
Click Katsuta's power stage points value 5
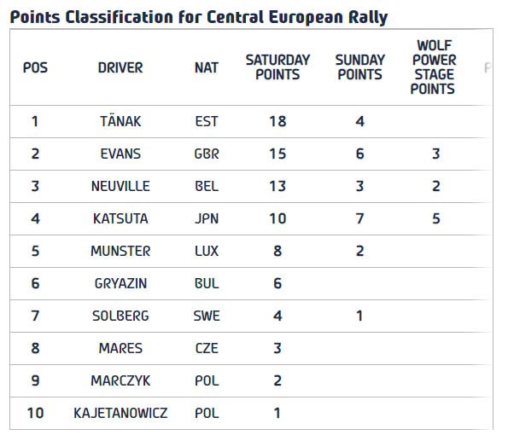click(436, 218)
